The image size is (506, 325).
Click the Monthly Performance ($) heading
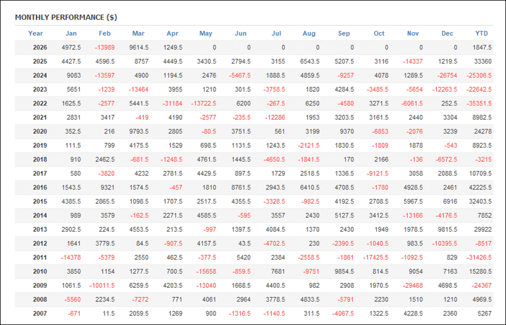click(x=66, y=17)
